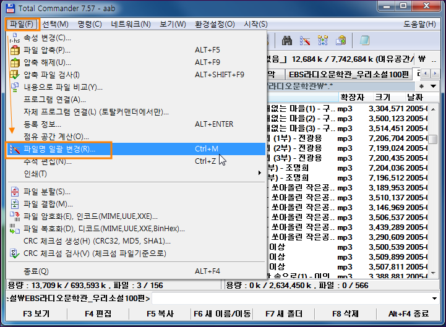
Task: Choose 파일 암호화(E), 인코드 entry
Action: [x=136, y=216]
